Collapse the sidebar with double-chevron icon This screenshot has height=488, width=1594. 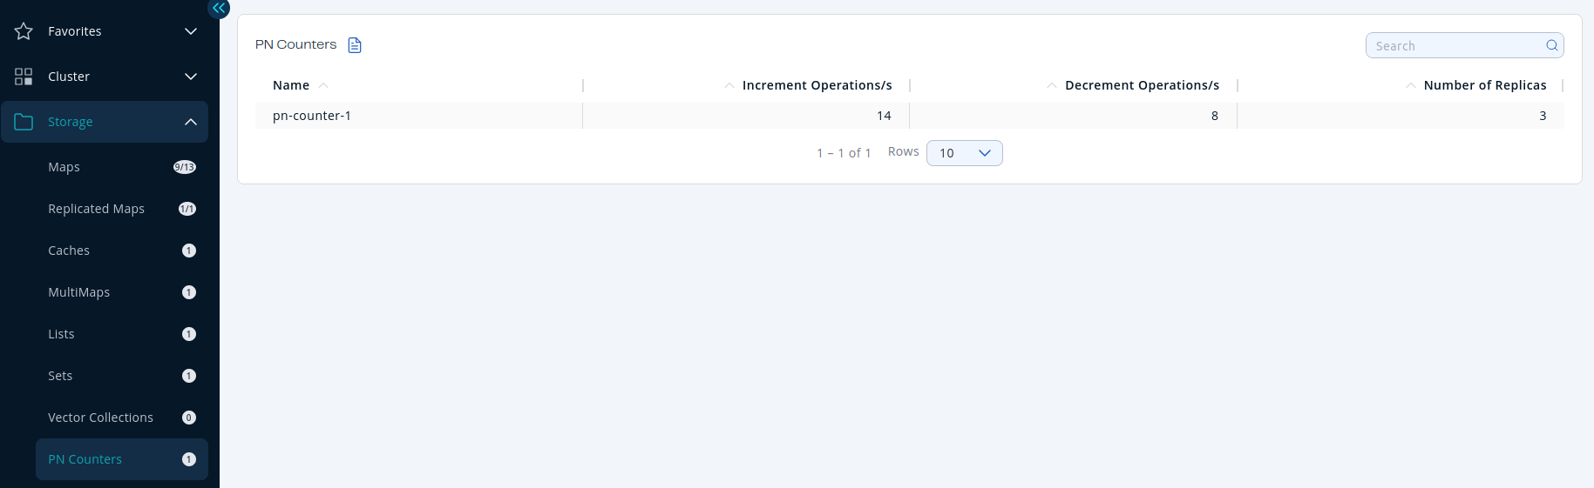point(219,8)
